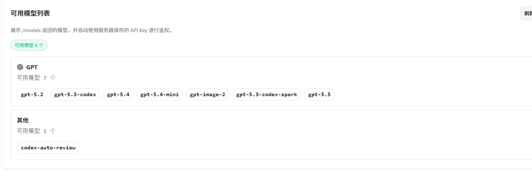Choose the gpt-5.4 model chip
Viewport: 532px width, 180px height.
118,95
